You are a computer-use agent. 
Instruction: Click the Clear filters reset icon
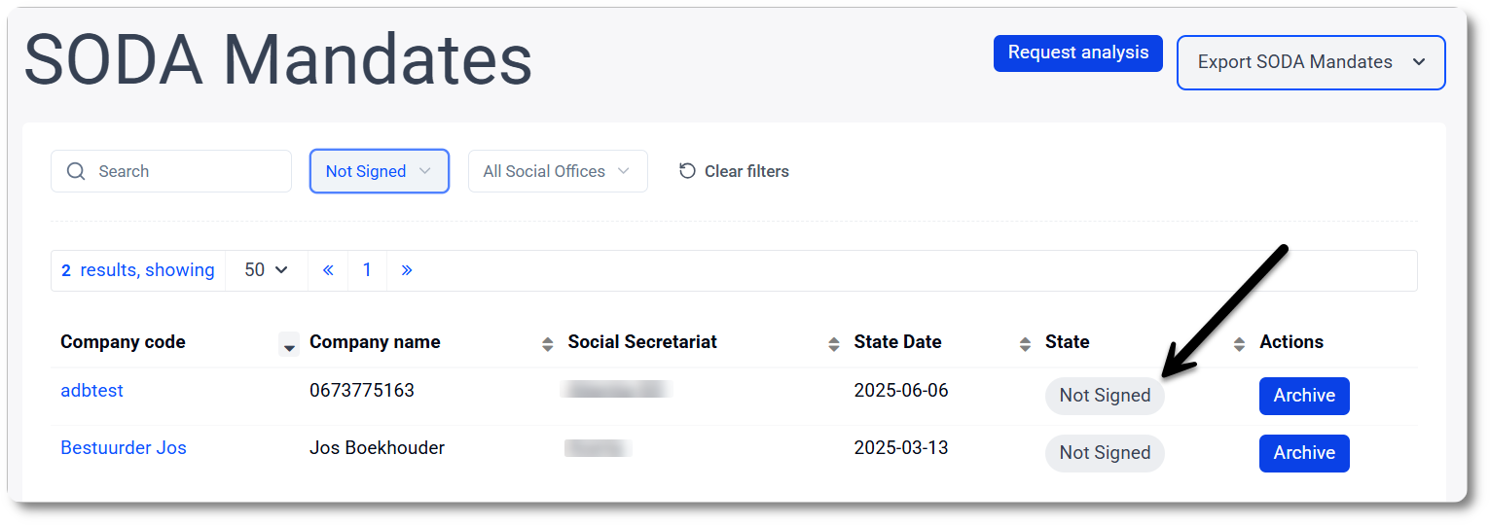tap(687, 171)
